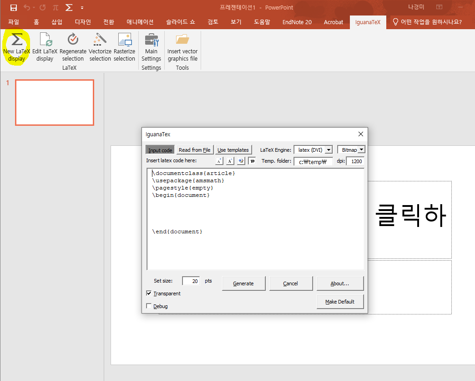Open the 전환 ribbon tab

(108, 22)
